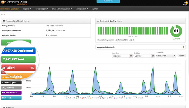The width and height of the screenshot is (189, 108).
Task: Click the 4/26/2019 - 5/26/2019 billing period text
Action: pos(55,26)
